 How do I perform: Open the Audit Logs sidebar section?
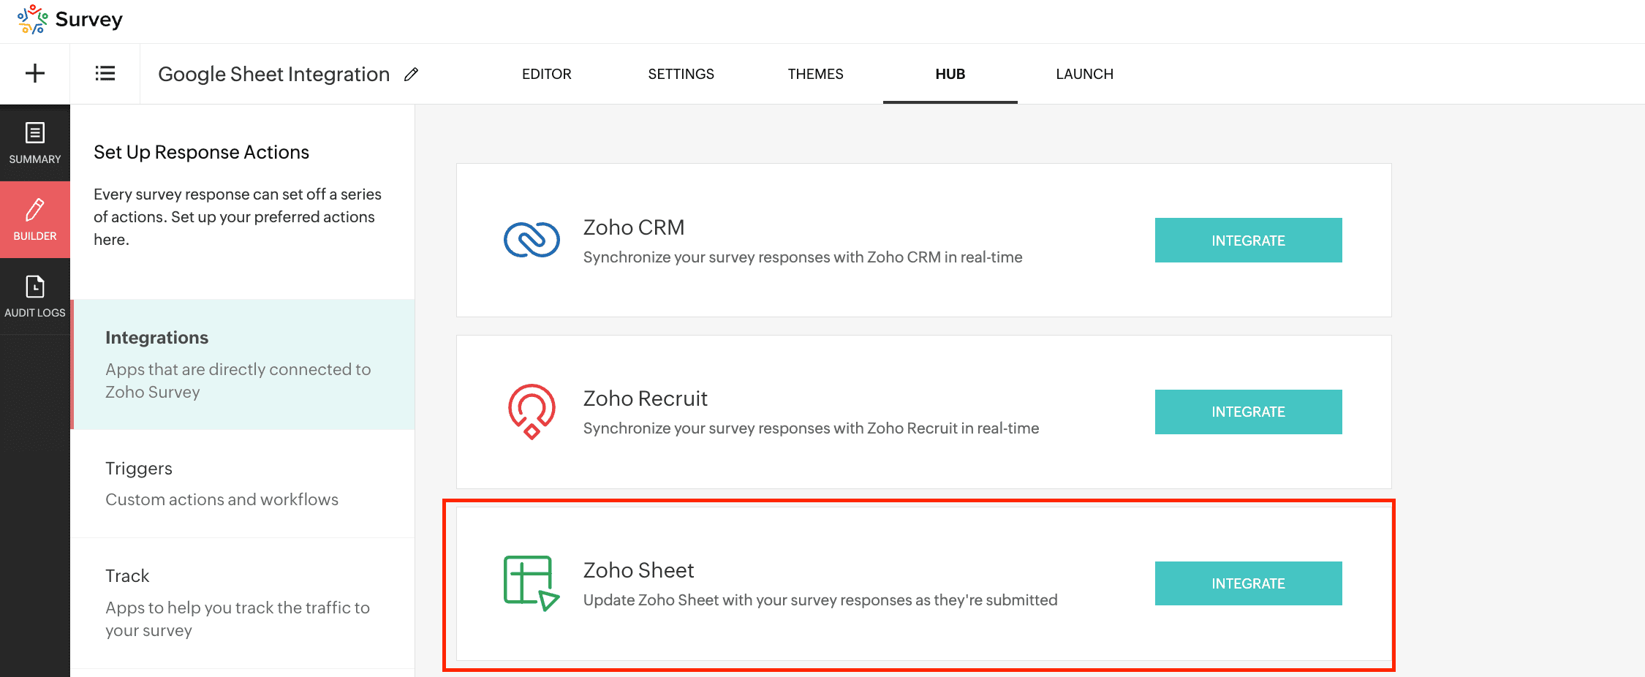pos(35,296)
